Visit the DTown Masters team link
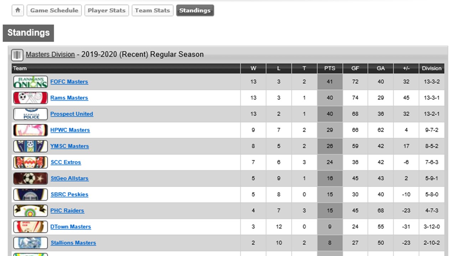 (71, 226)
